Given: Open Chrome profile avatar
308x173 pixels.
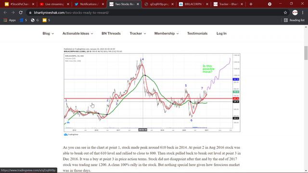Looking at the screenshot, I should coord(295,12).
